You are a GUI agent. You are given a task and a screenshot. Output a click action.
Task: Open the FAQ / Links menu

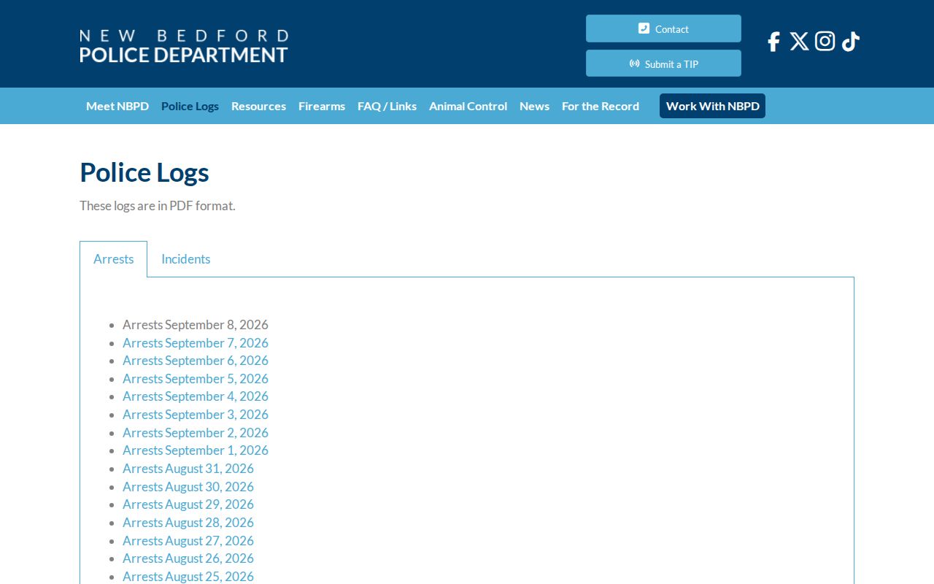click(x=387, y=106)
